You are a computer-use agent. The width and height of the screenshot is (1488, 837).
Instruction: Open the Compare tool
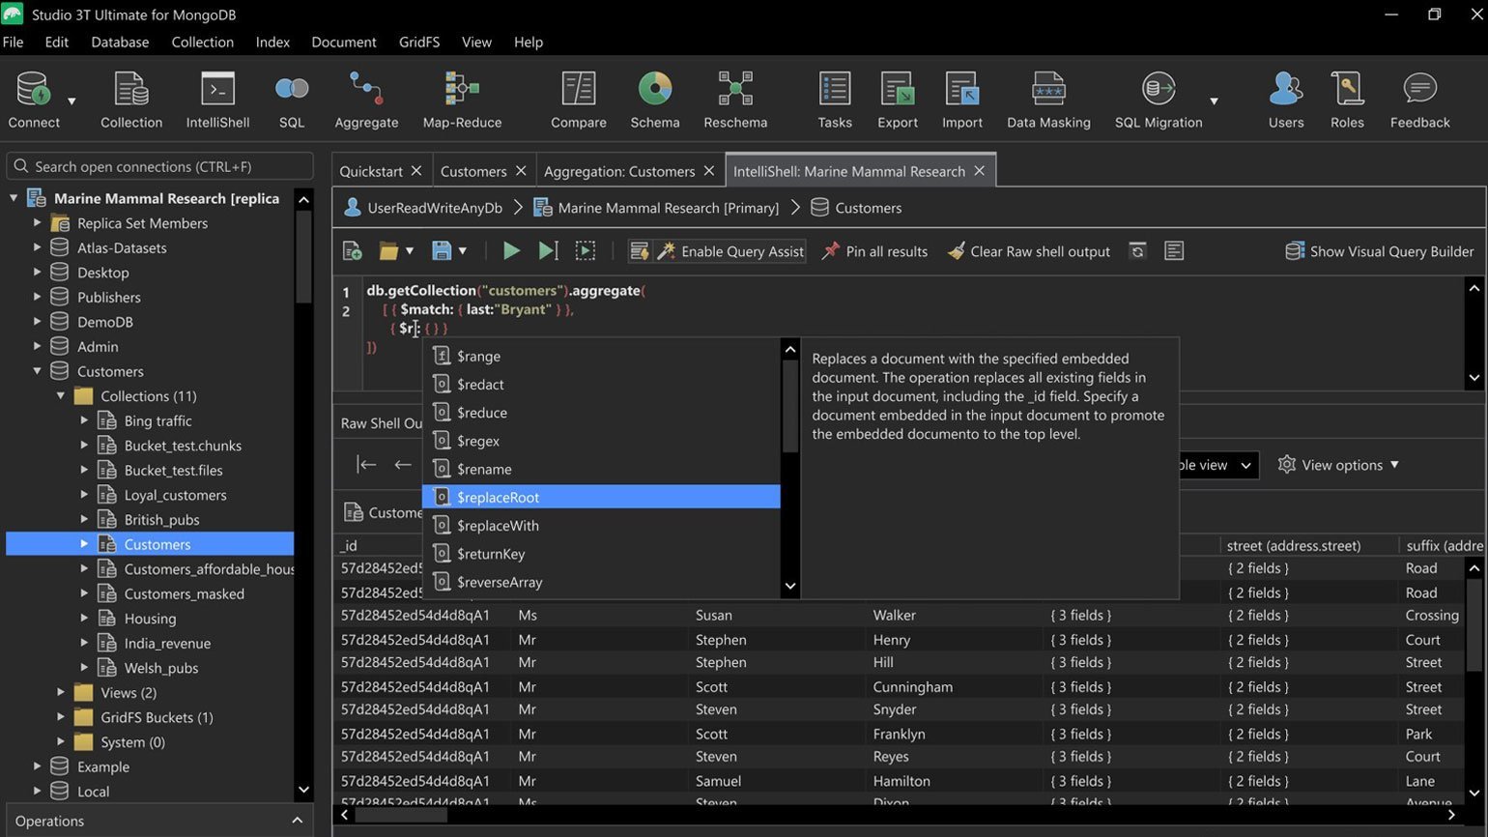pos(579,100)
